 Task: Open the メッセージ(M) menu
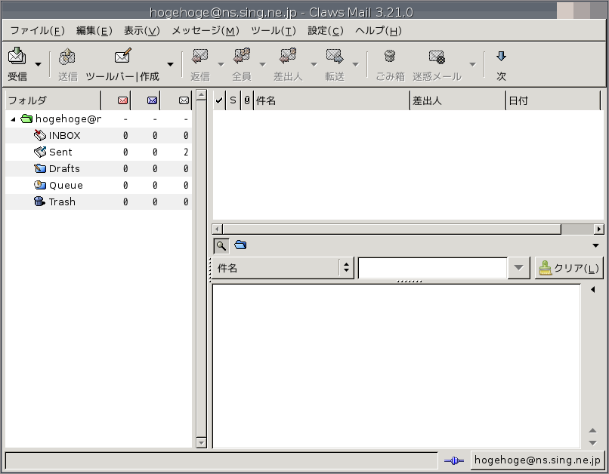point(206,31)
